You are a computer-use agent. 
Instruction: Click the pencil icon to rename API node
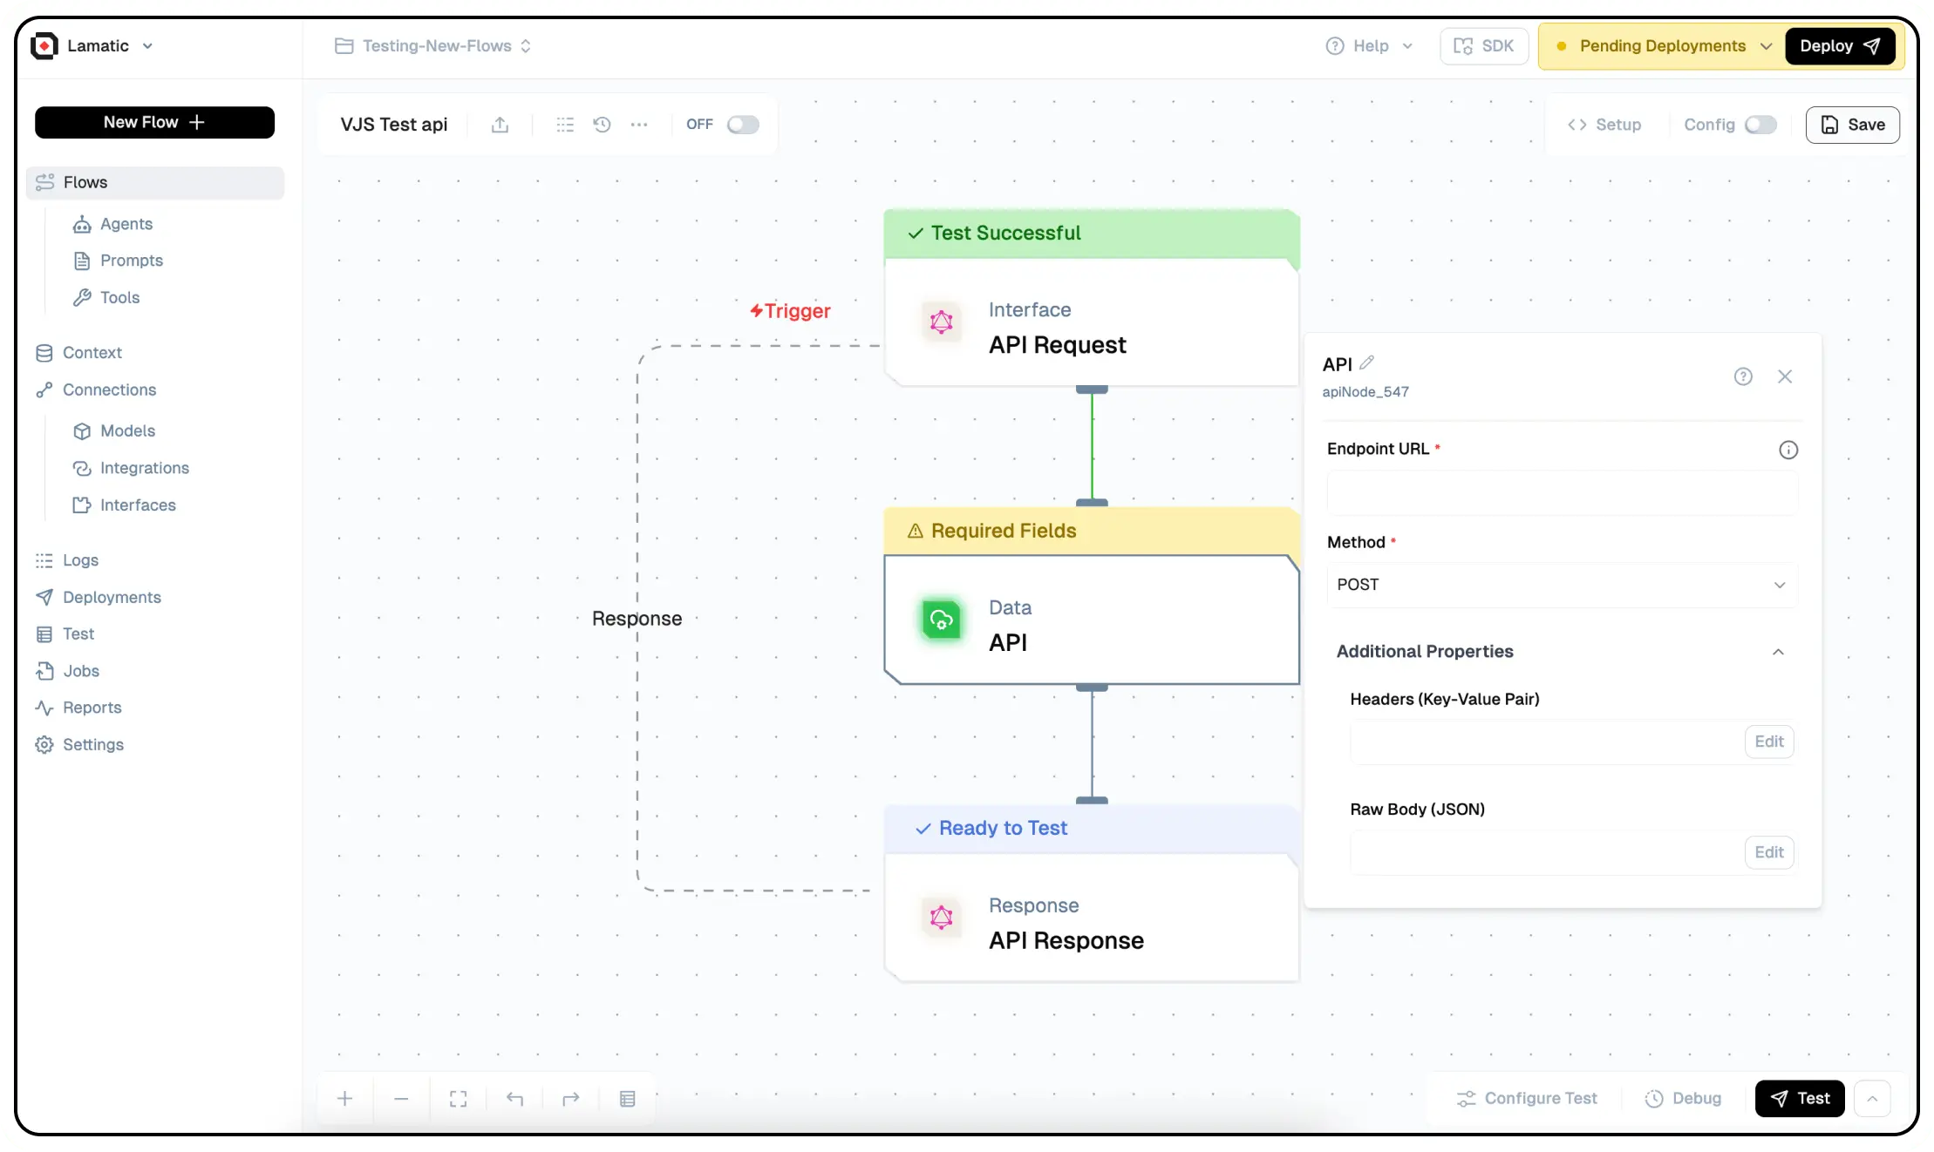[x=1366, y=363]
